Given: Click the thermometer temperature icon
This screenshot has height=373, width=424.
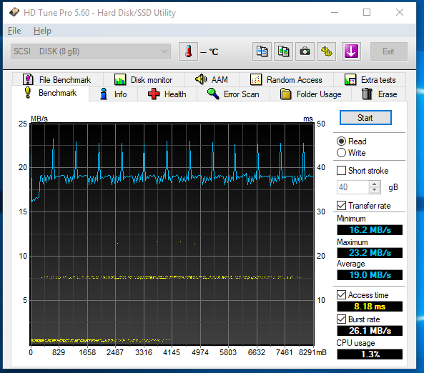Looking at the screenshot, I should point(189,51).
